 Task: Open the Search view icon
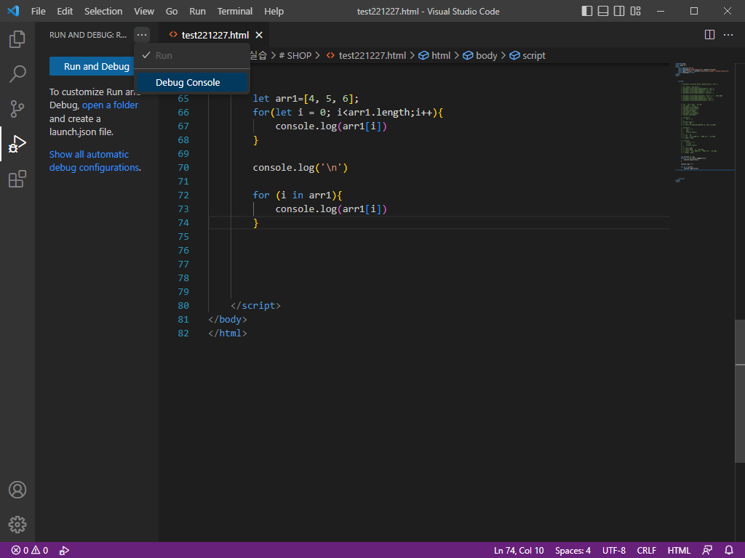click(17, 74)
